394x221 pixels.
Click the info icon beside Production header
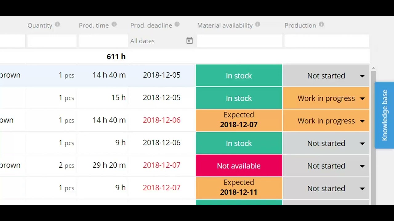[x=321, y=25]
